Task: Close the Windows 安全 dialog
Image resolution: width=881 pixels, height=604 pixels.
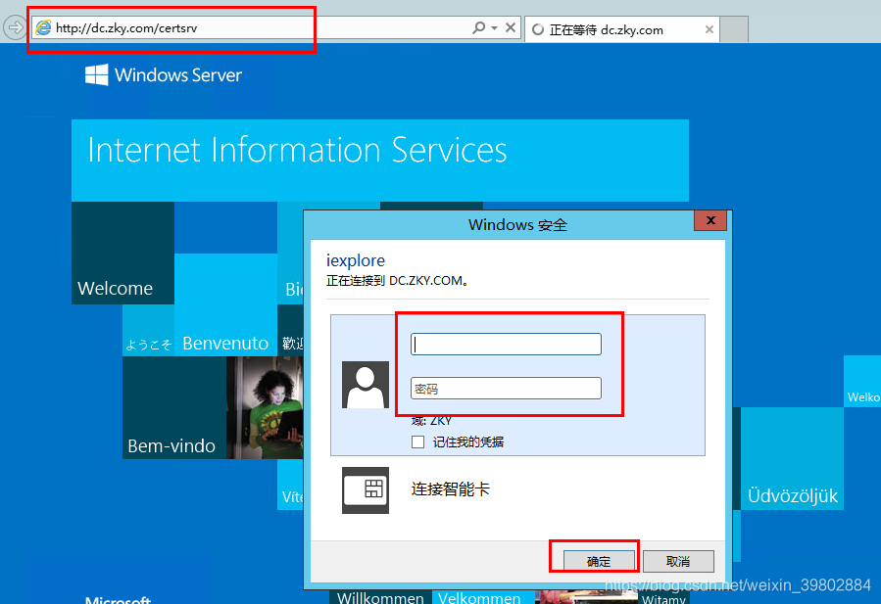Action: coord(710,220)
